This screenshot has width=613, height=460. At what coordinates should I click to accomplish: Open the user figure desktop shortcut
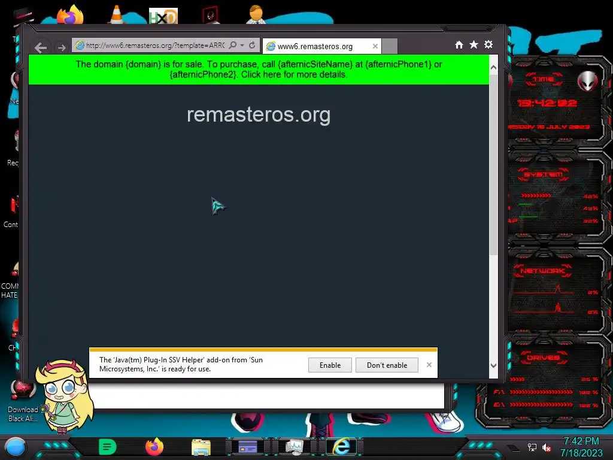[256, 14]
